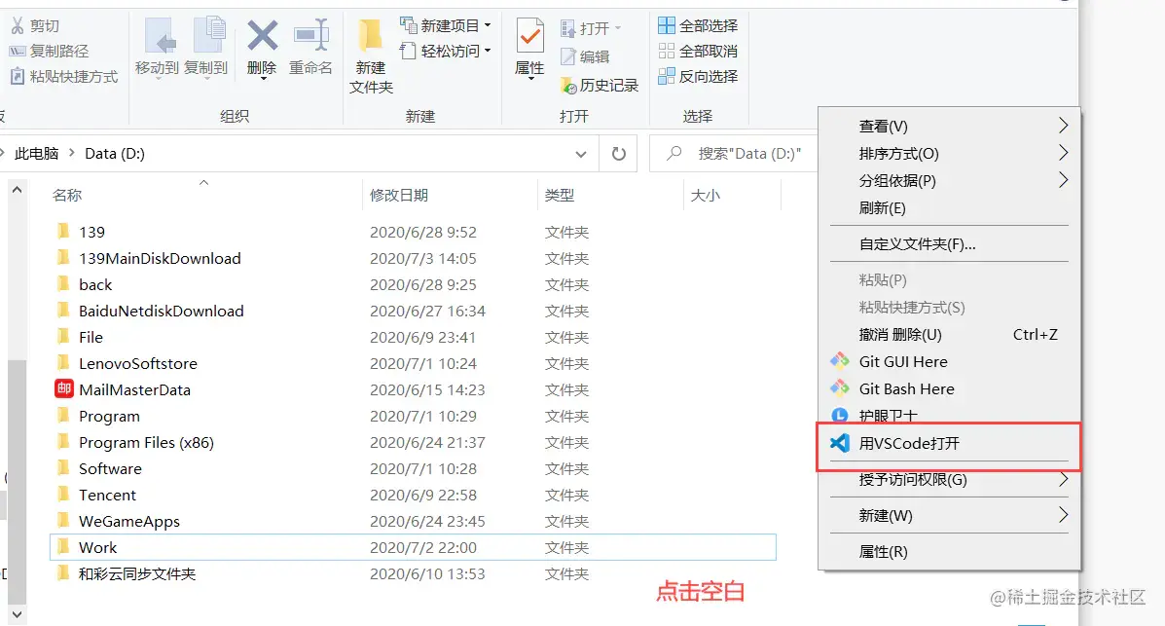Expand the address bar history dropdown

(x=581, y=154)
